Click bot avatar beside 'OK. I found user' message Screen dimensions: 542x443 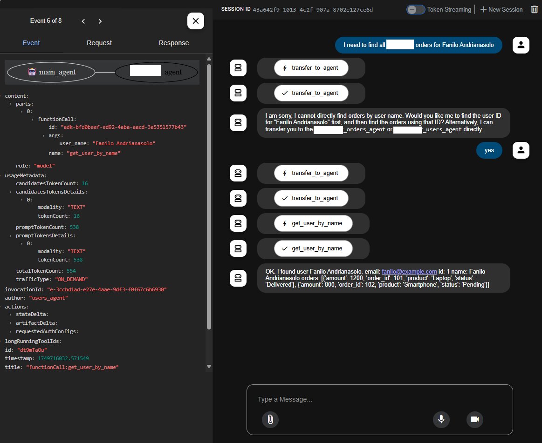click(238, 278)
